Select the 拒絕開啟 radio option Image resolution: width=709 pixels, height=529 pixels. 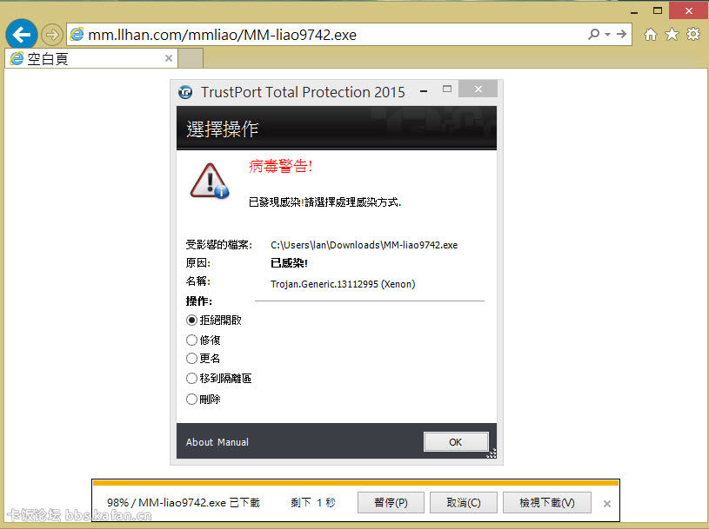click(x=192, y=321)
